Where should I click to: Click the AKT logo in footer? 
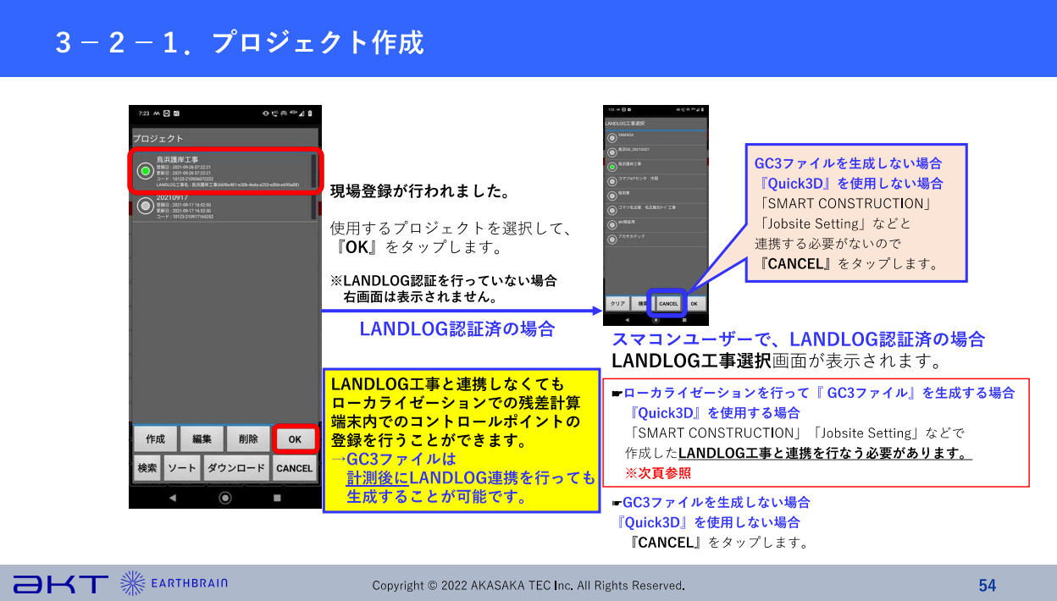(61, 583)
